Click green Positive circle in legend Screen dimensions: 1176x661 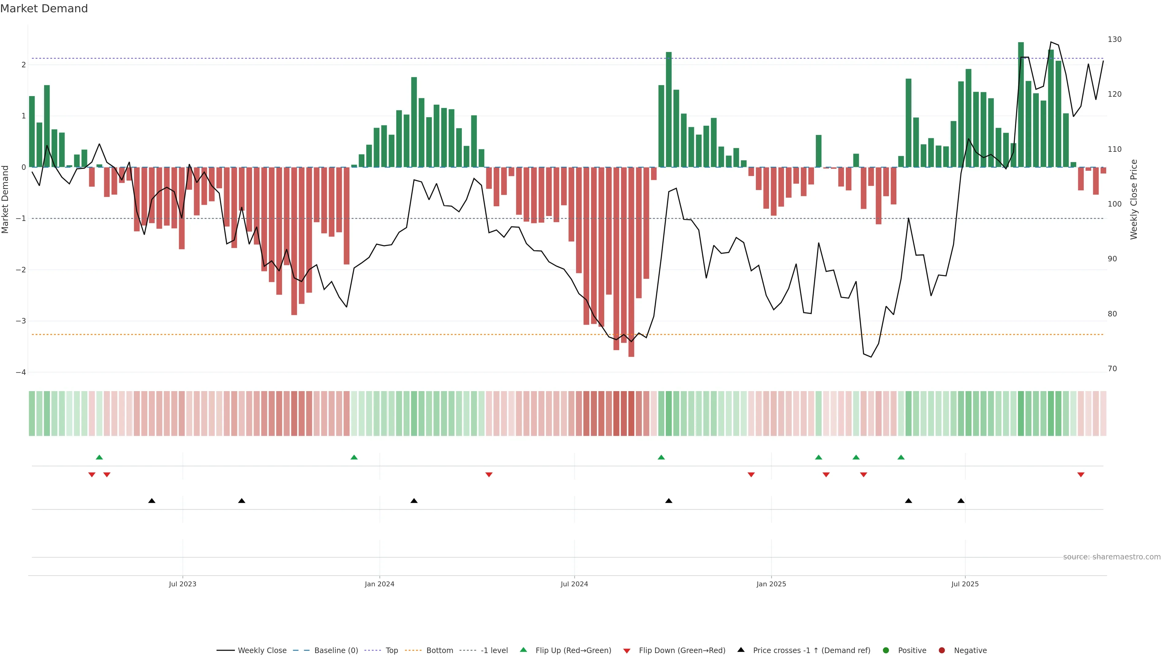pos(886,650)
